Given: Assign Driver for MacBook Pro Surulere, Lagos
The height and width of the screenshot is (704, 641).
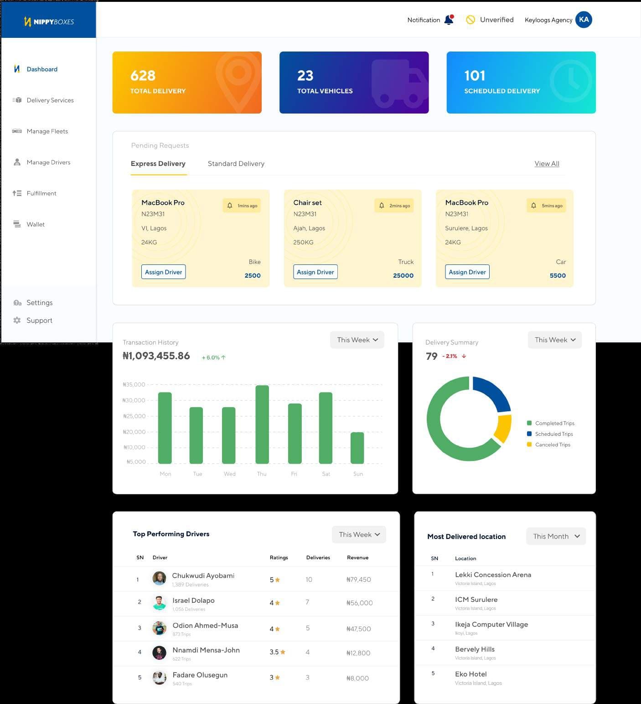Looking at the screenshot, I should 467,272.
